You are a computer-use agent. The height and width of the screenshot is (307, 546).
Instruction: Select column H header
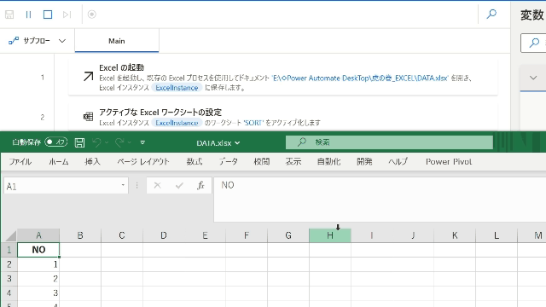[330, 235]
